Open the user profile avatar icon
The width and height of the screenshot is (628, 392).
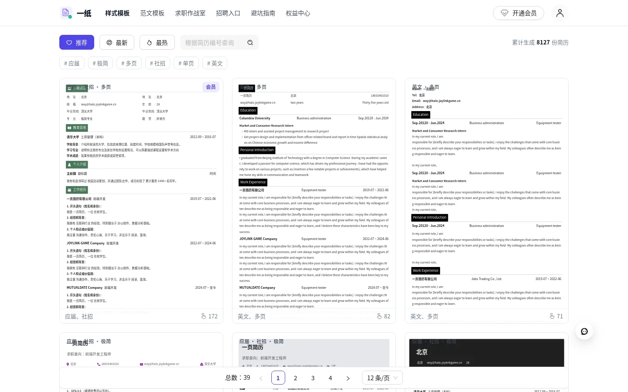click(x=560, y=13)
